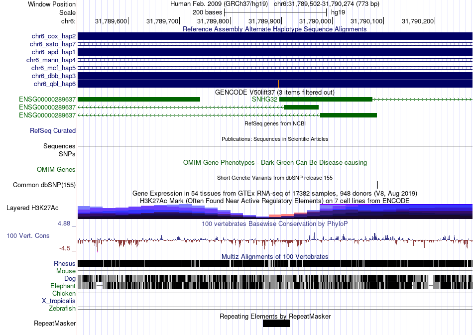Select the SNHG32 green exon block
The image size is (473, 335).
tap(326, 99)
